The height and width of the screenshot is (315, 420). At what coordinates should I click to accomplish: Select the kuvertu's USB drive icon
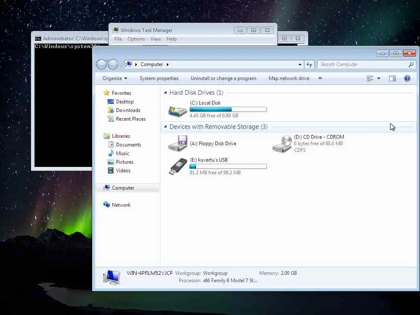[x=178, y=167]
